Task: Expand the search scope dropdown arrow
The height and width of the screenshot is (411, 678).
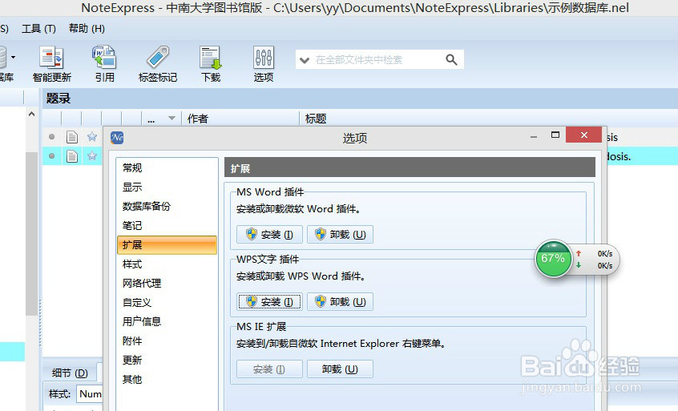Action: (305, 60)
